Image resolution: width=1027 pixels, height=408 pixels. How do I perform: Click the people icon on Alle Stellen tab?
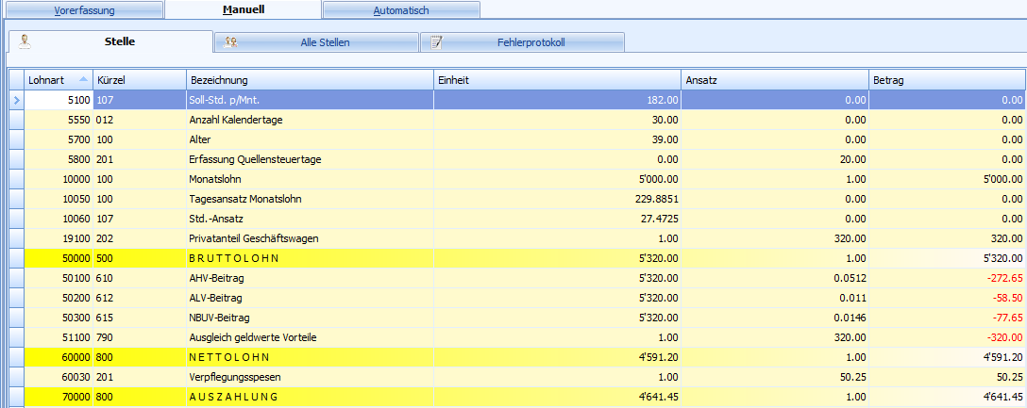pos(230,42)
